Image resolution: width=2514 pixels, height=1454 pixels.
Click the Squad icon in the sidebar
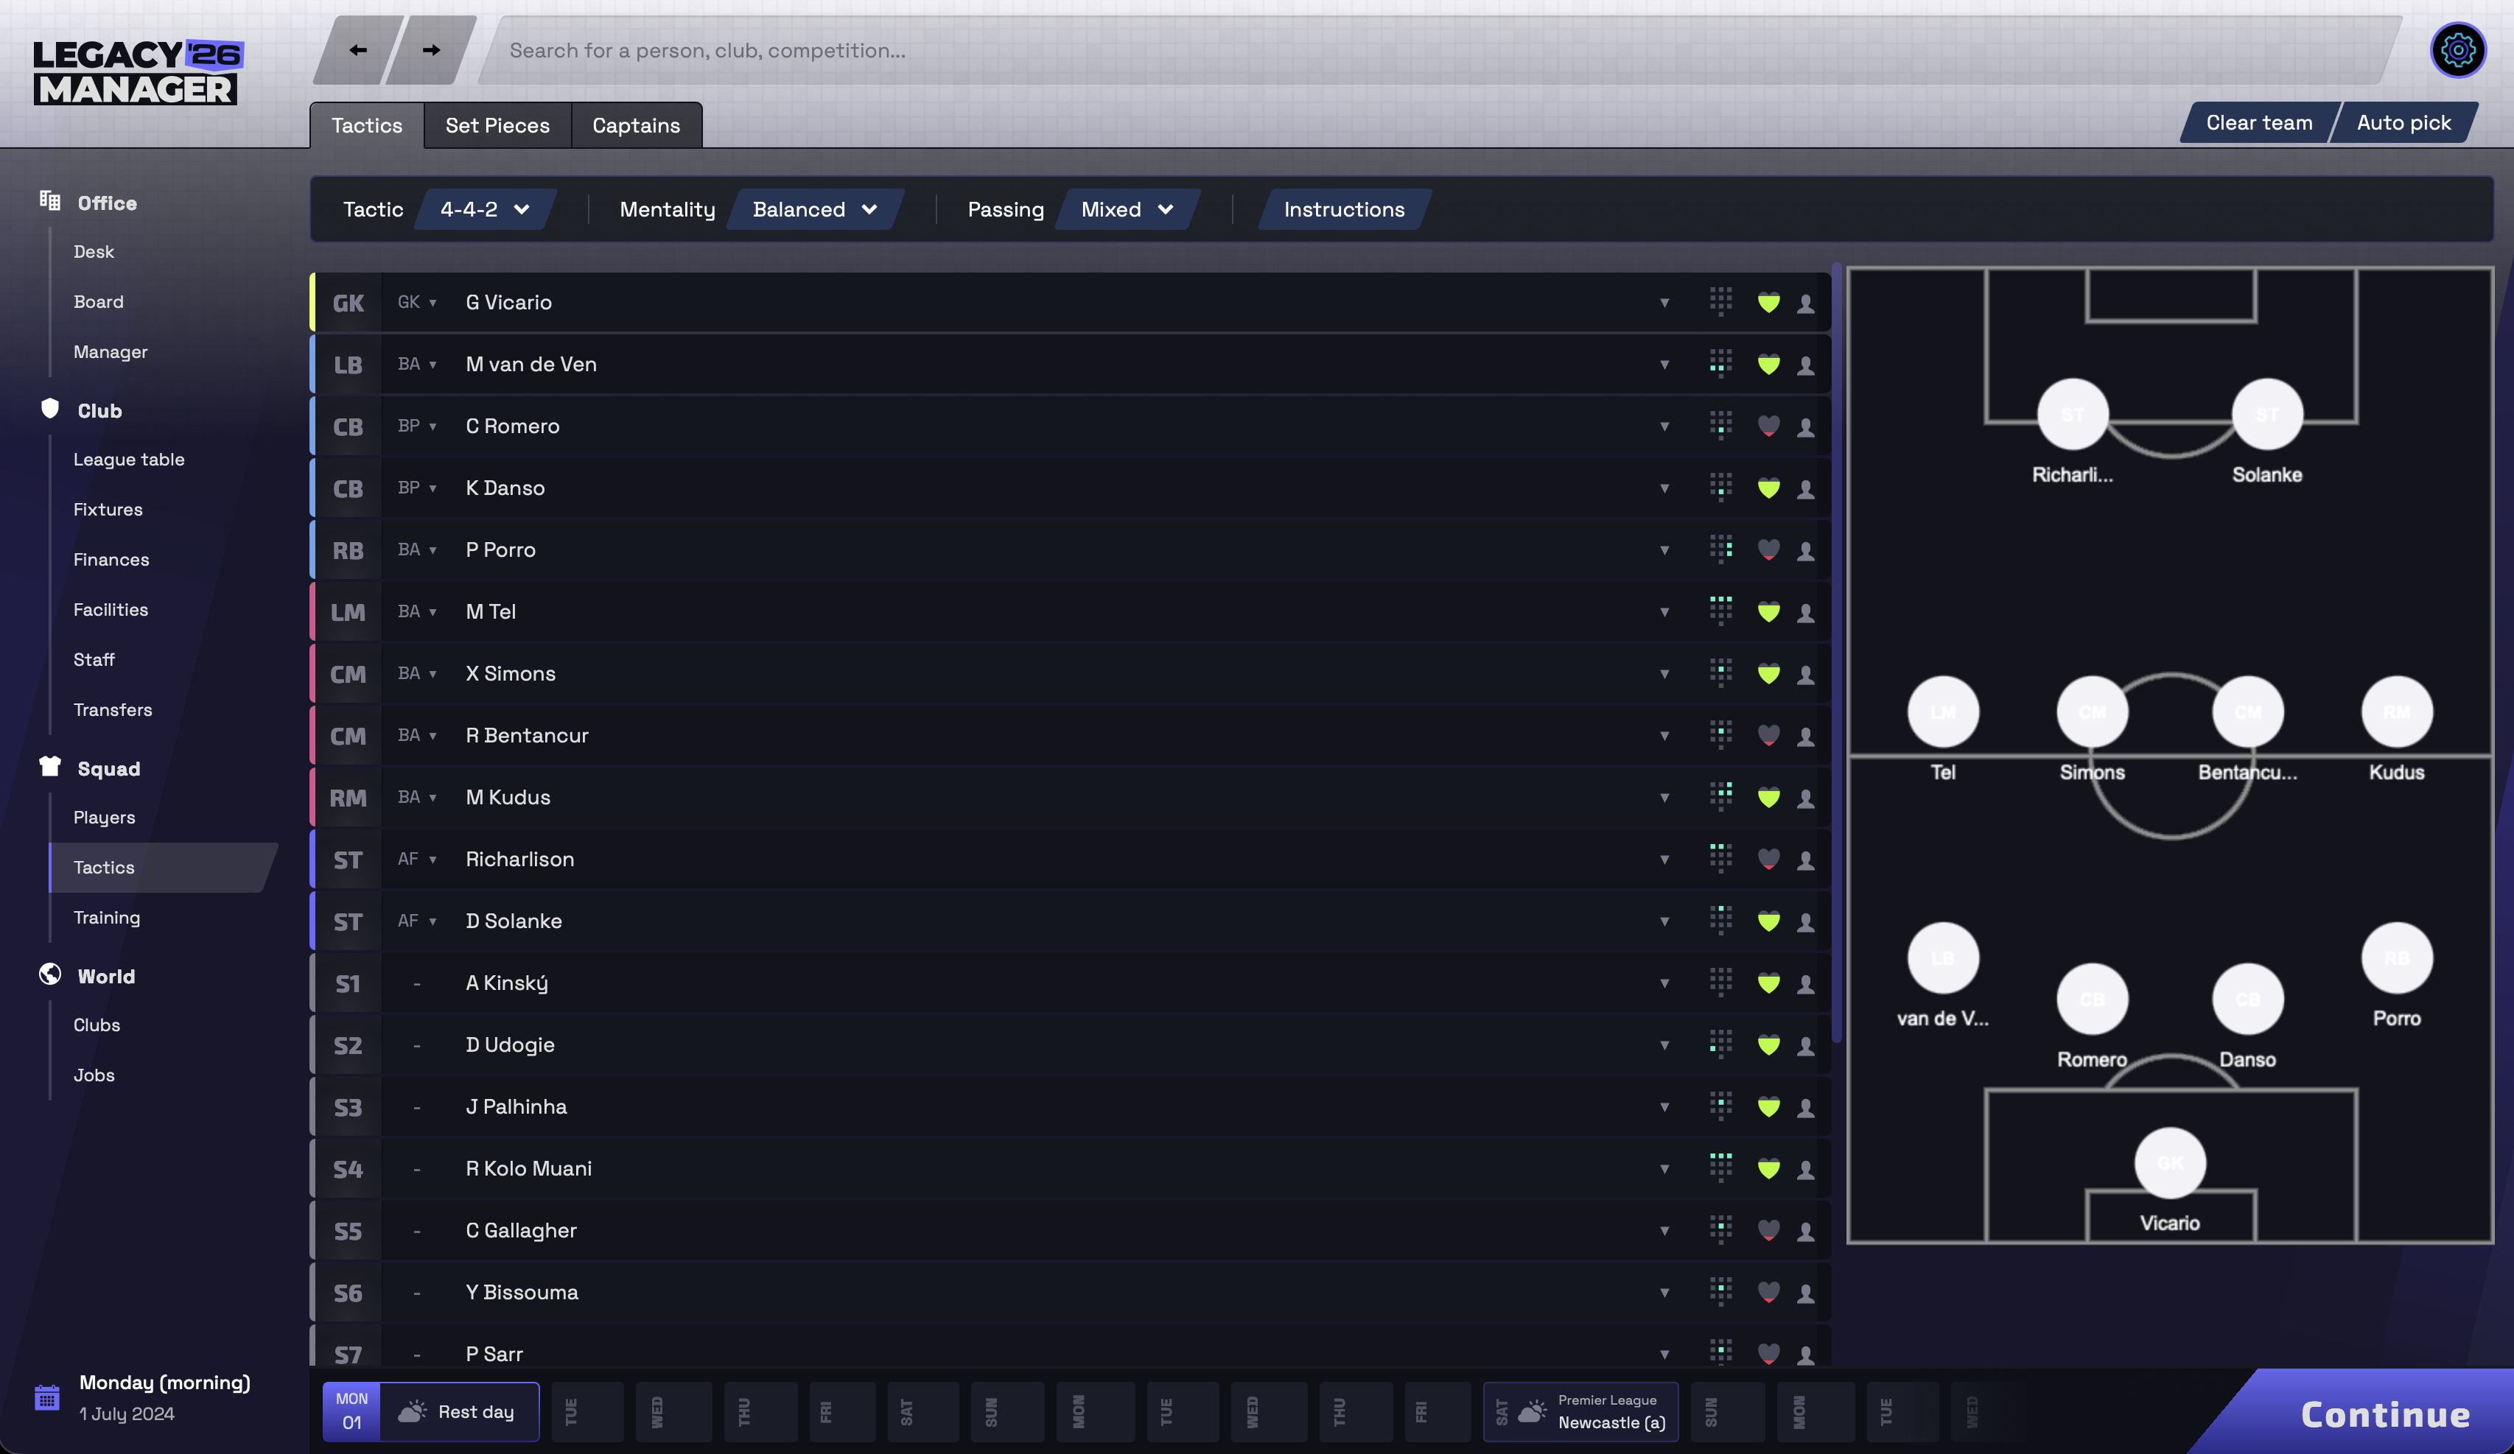click(x=50, y=766)
